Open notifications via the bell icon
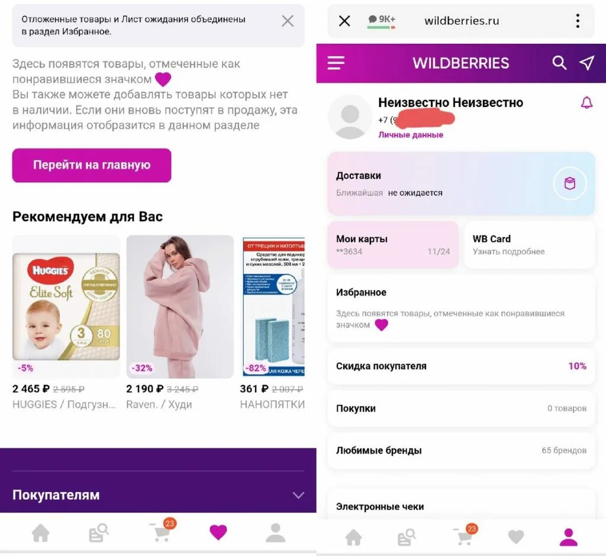The width and height of the screenshot is (606, 556). 586,103
